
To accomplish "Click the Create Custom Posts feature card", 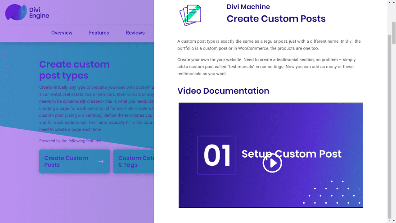I will click(75, 161).
